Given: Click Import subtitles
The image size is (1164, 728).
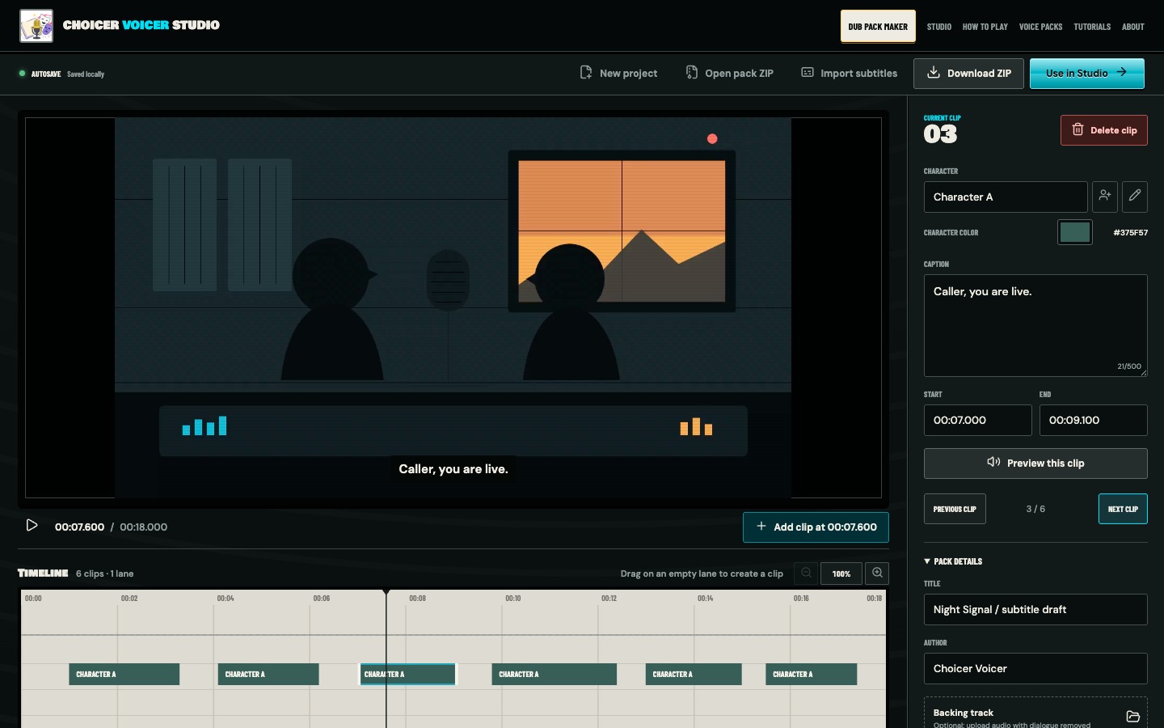Looking at the screenshot, I should tap(849, 74).
